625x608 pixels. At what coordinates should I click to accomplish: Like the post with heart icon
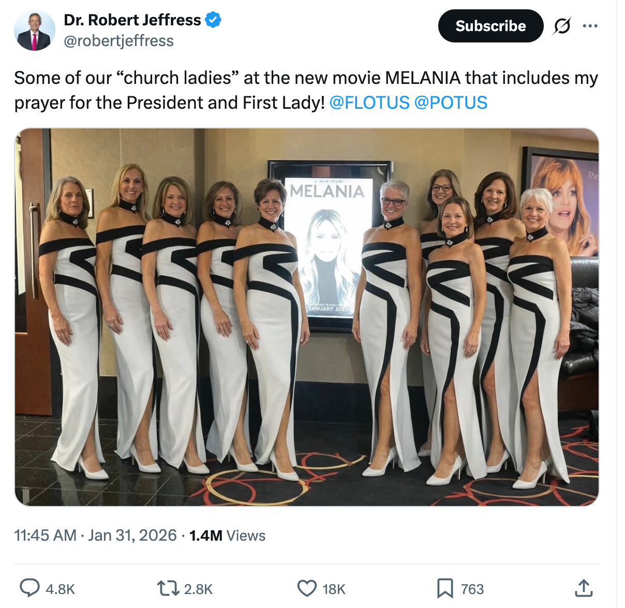click(x=307, y=588)
